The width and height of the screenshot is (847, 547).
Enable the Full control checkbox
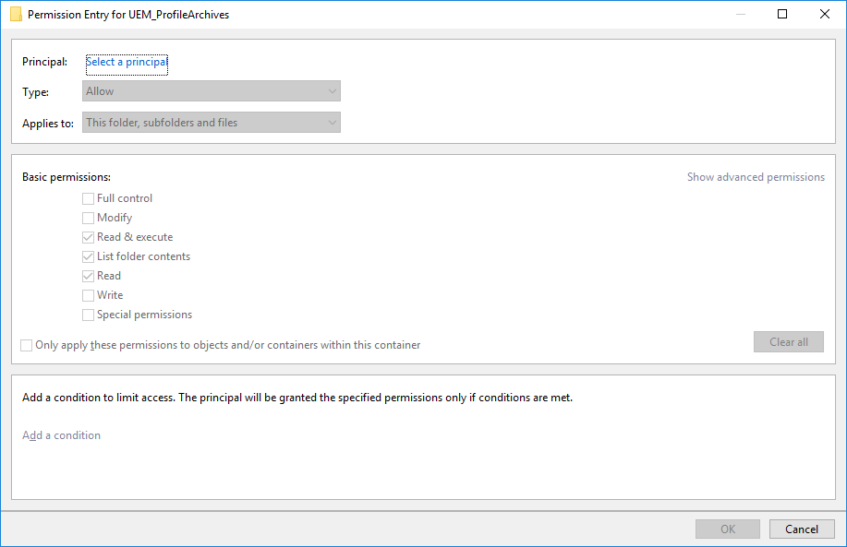(89, 198)
